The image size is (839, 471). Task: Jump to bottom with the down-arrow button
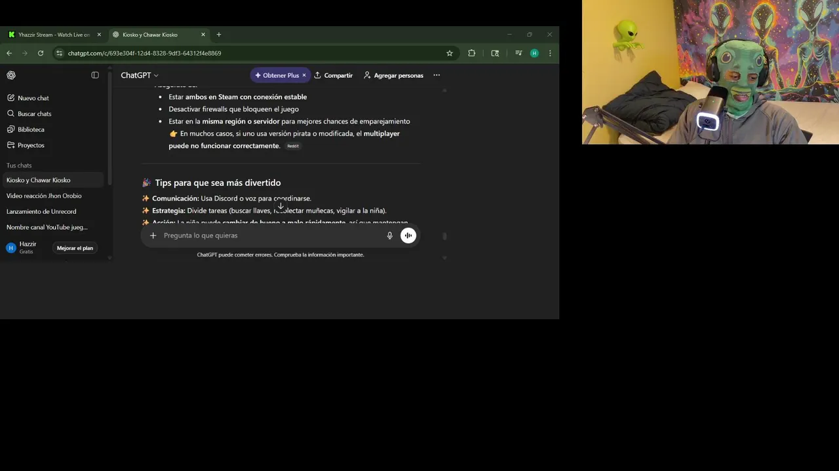point(281,207)
